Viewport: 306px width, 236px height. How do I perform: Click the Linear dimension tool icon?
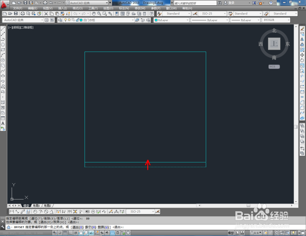[x=12, y=212]
